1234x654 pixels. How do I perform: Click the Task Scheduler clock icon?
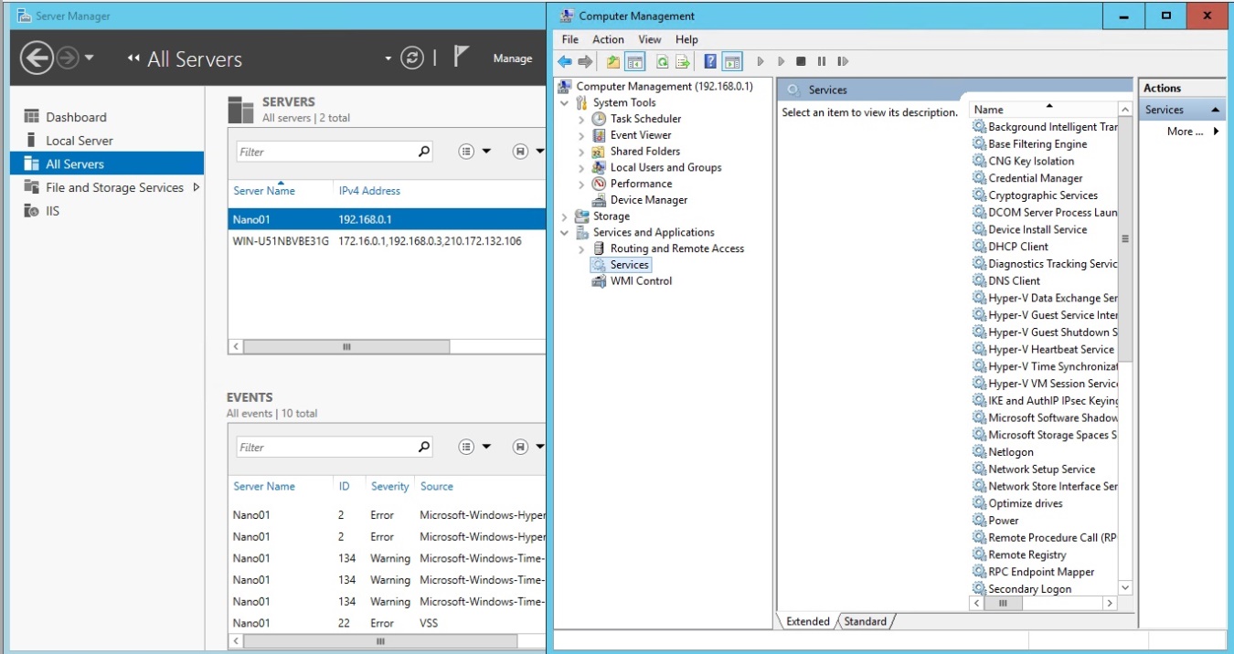[x=599, y=119]
